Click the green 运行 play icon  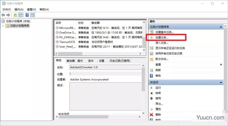tap(151, 88)
